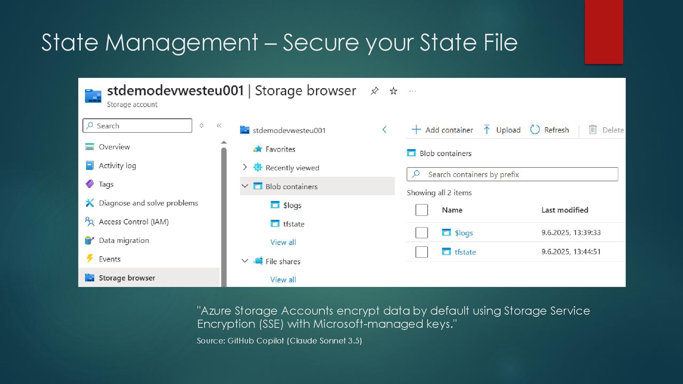Check the $logs container checkbox
The image size is (683, 384).
[x=422, y=233]
